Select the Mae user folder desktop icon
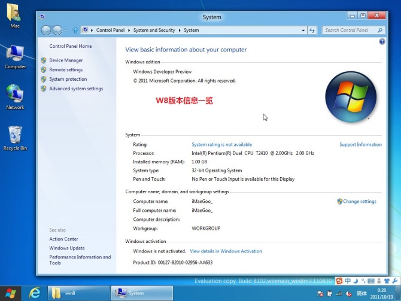 (x=15, y=16)
